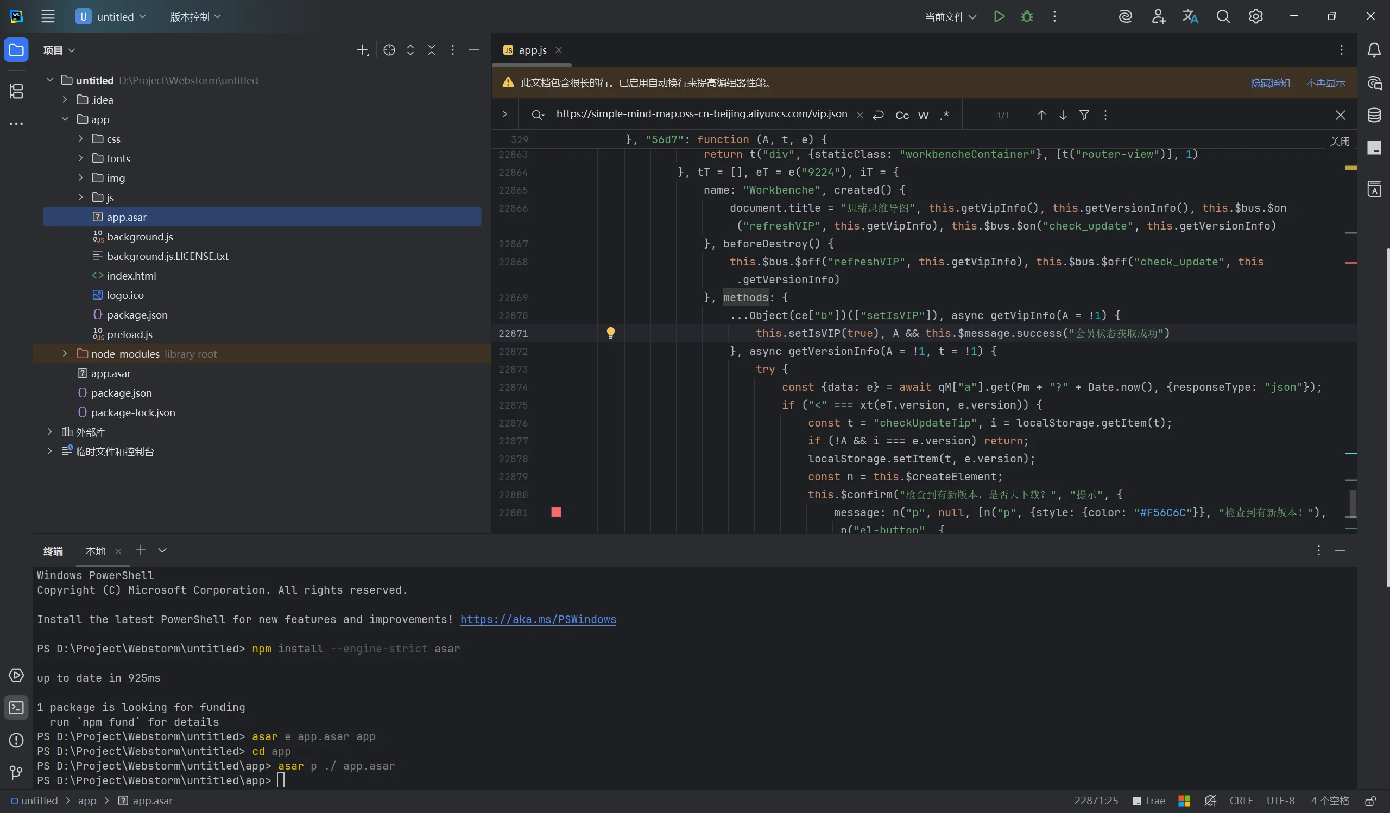Click the intention lightbulb on line 22871
The image size is (1390, 813).
pyautogui.click(x=611, y=333)
